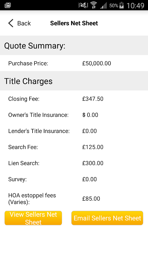This screenshot has height=264, width=148.
Task: Tap the Wi-Fi signal icon
Action: [x=94, y=5]
